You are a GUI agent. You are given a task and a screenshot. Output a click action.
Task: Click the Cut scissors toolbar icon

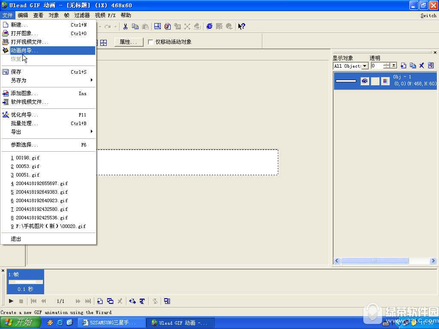[x=125, y=26]
